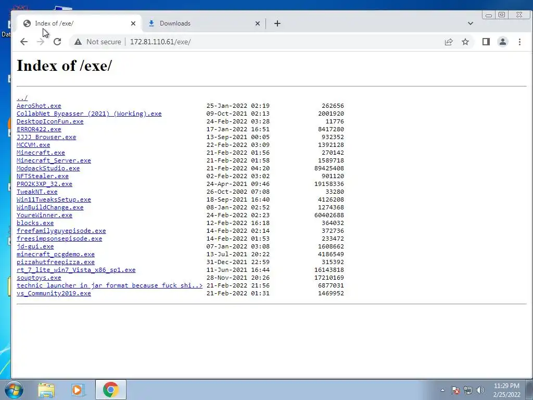533x400 pixels.
Task: Expand the tab search dropdown arrow
Action: pyautogui.click(x=471, y=23)
